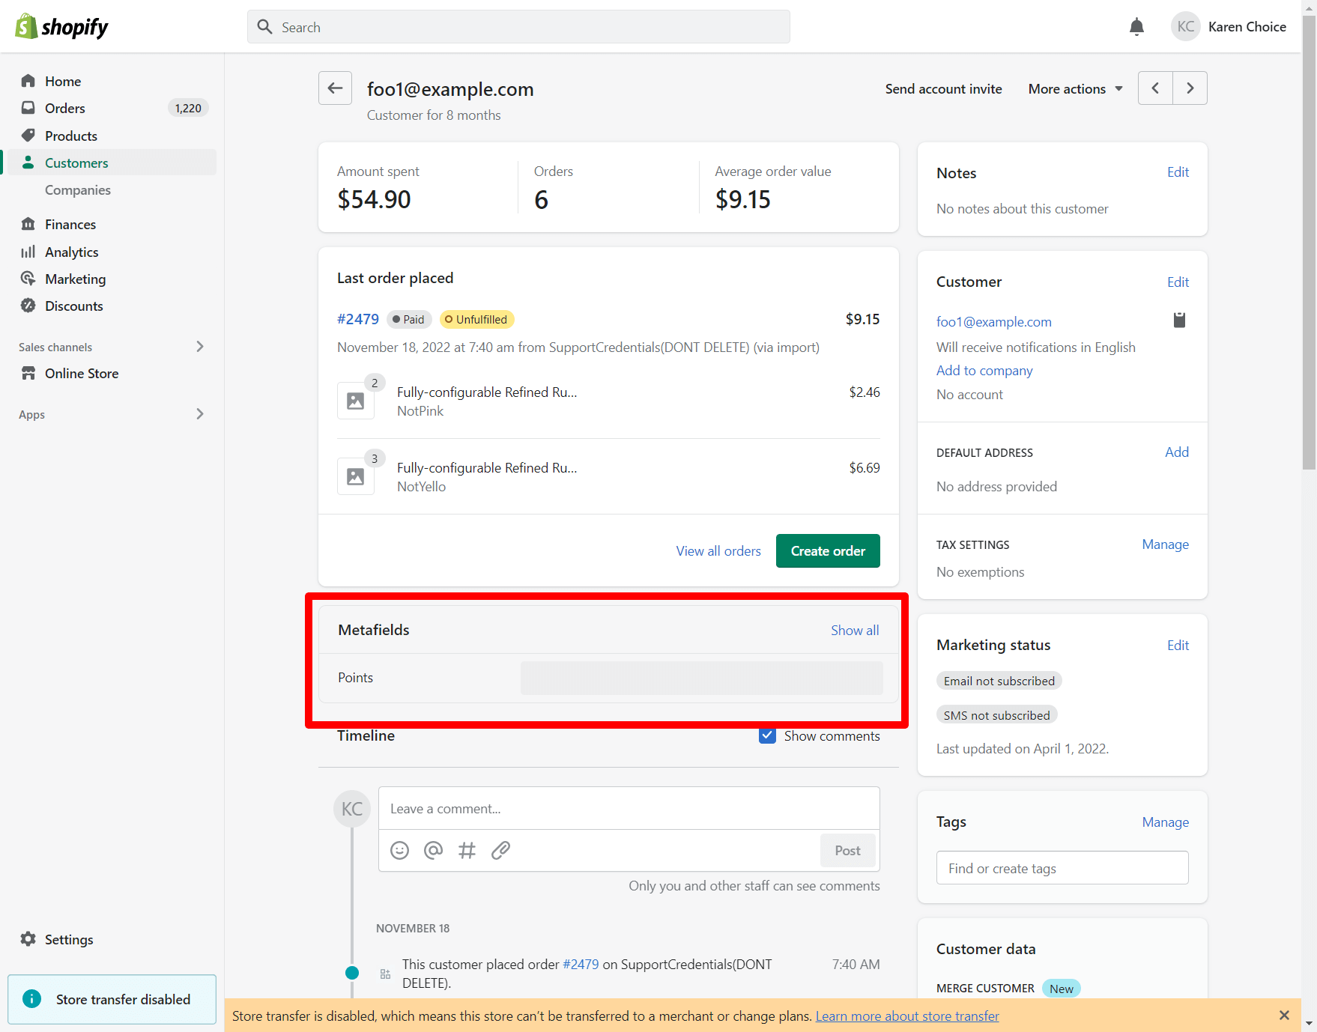Insert emoji in the comment box
Image resolution: width=1317 pixels, height=1032 pixels.
(399, 850)
